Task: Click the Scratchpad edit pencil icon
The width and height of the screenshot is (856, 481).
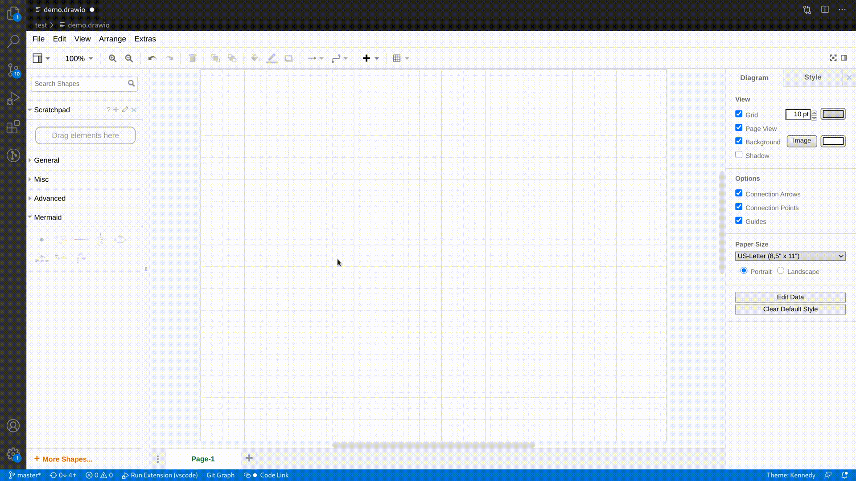Action: point(125,110)
